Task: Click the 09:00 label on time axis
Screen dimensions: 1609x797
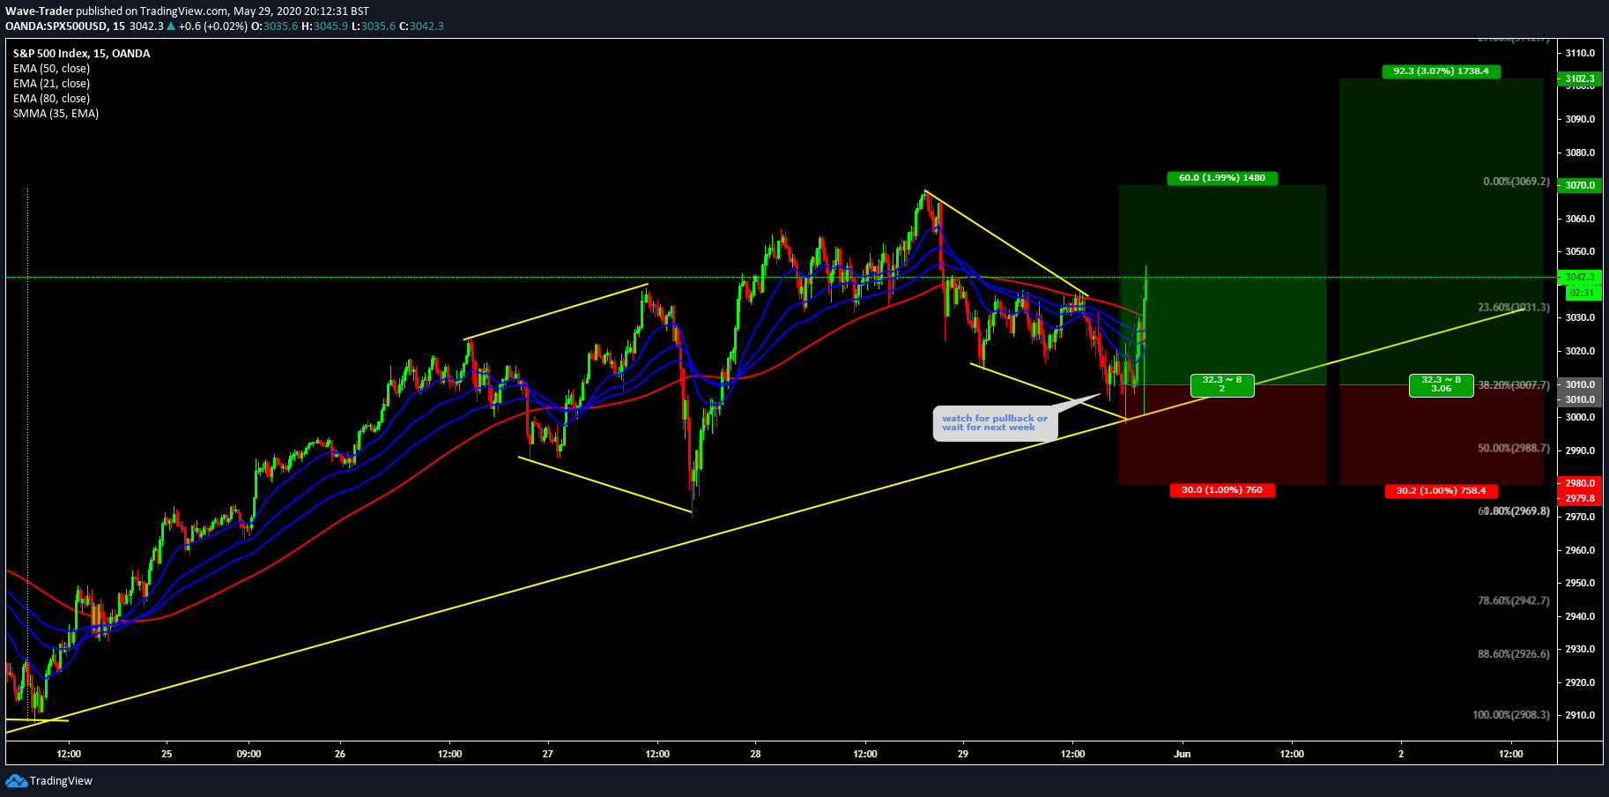Action: 249,754
